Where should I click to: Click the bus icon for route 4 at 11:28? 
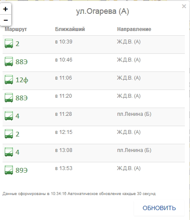point(9,116)
